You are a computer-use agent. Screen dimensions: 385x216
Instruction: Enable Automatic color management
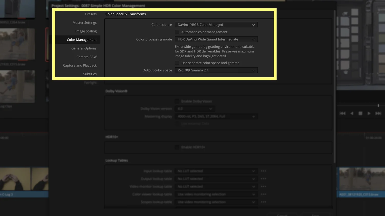pyautogui.click(x=177, y=32)
